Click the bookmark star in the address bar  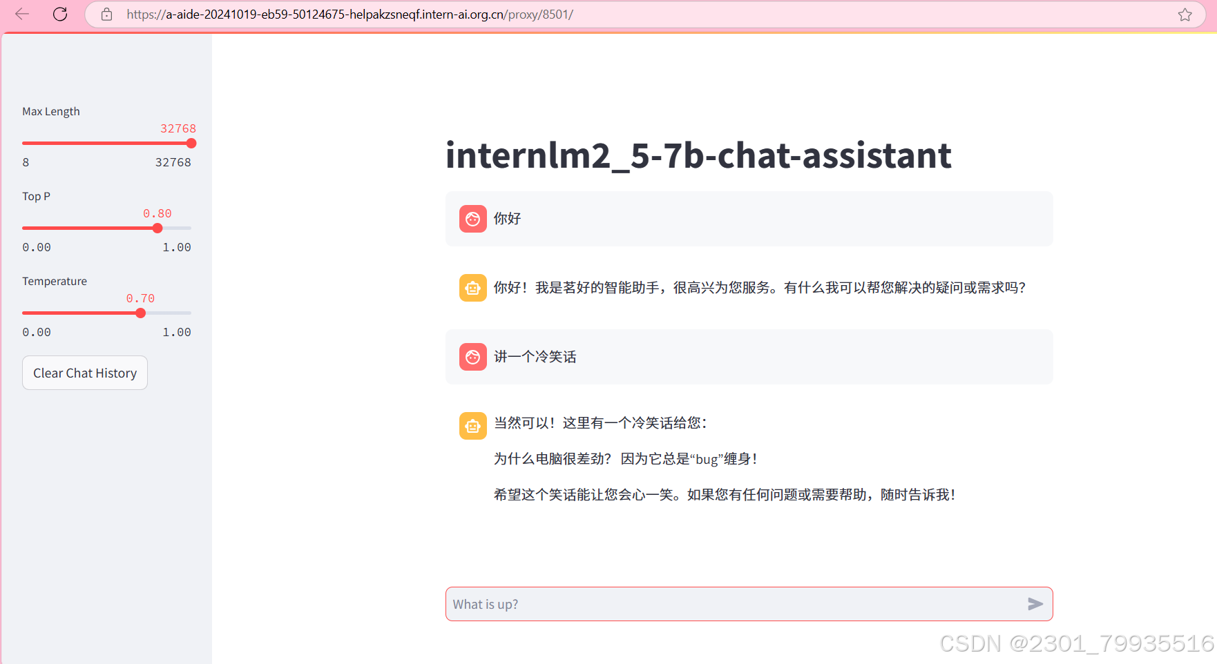(1185, 14)
